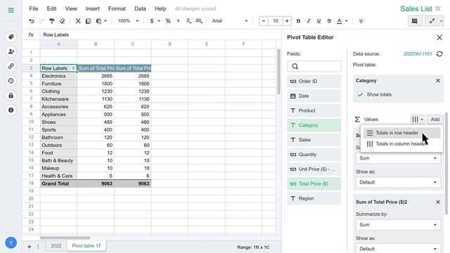The image size is (450, 253).
Task: Open the Data menu
Action: pos(140,8)
